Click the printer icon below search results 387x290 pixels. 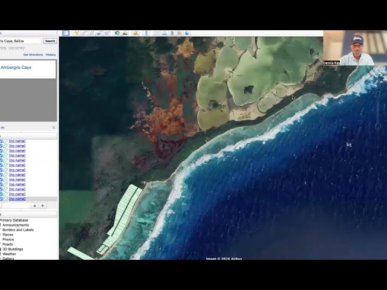tap(2, 127)
